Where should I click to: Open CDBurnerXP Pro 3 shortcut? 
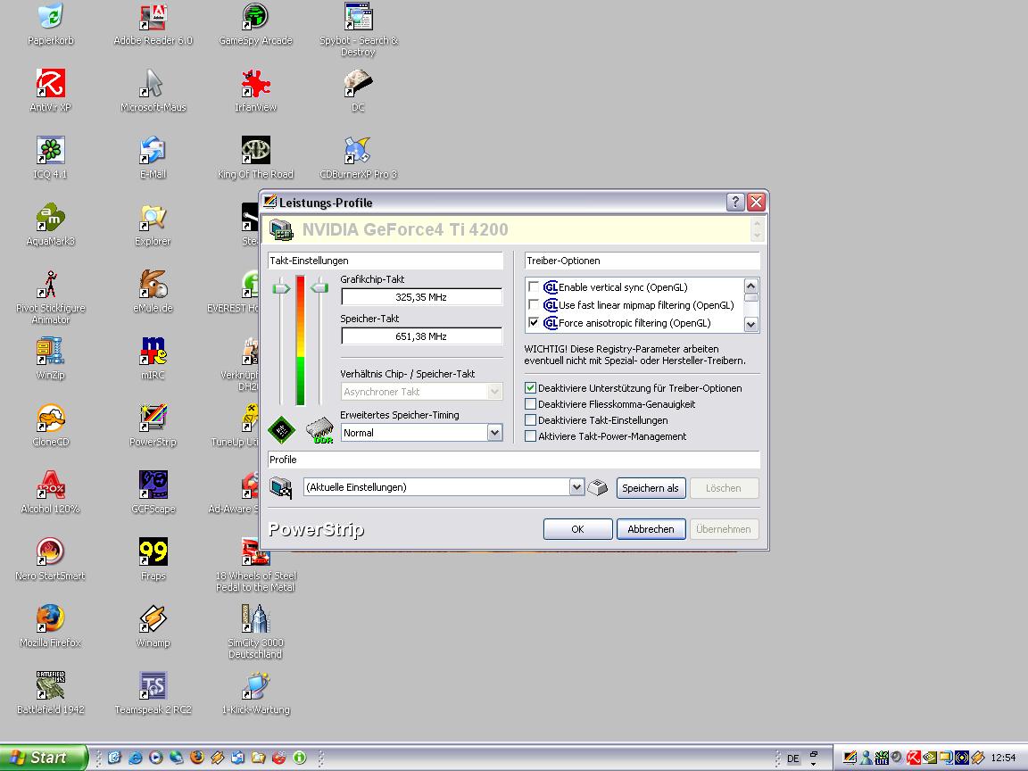tap(358, 150)
